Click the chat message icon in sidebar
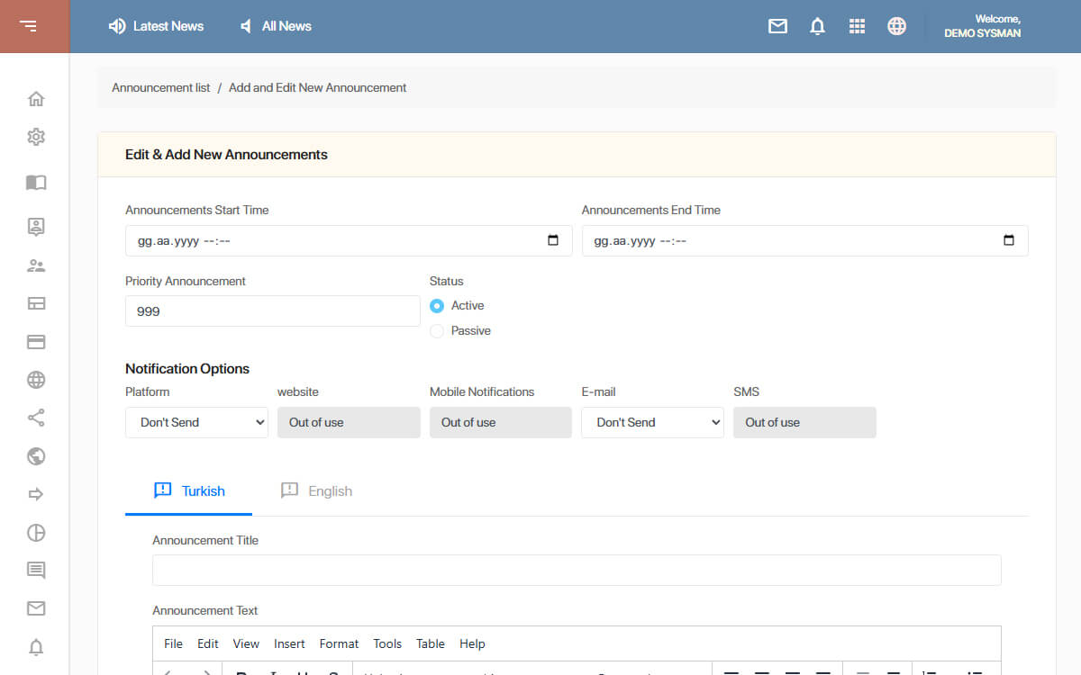Screen dimensions: 1081x675 (36, 571)
